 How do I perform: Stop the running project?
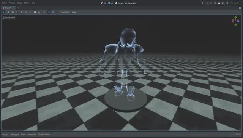[x=211, y=3]
